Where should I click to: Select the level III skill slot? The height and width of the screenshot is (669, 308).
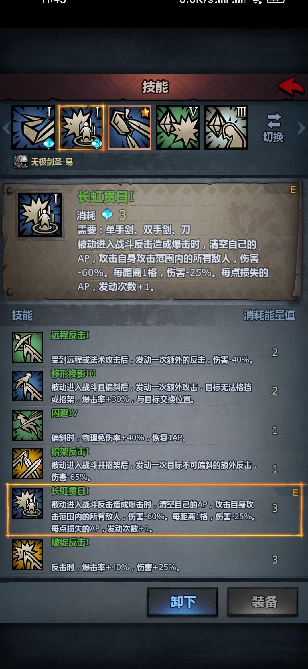point(226,128)
